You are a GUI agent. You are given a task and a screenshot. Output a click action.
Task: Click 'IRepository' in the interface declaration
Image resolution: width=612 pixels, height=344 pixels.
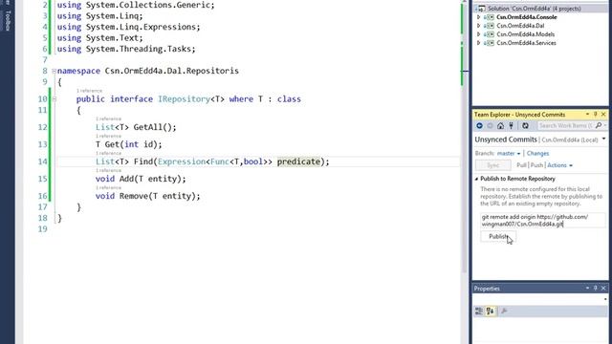184,99
